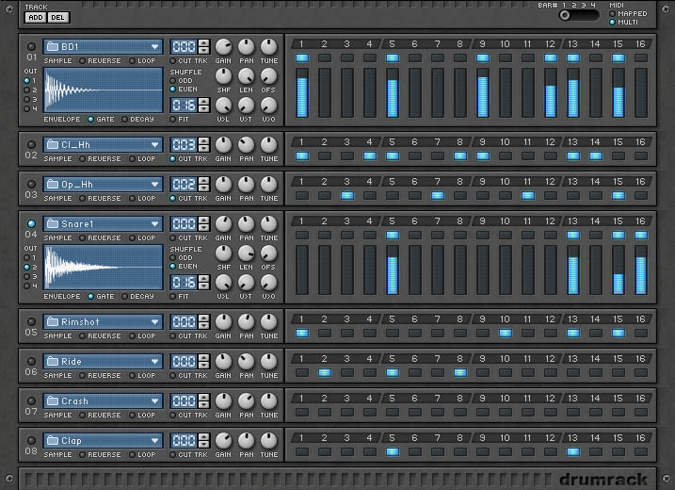
Task: Open the Clap sample folder icon
Action: [53, 441]
